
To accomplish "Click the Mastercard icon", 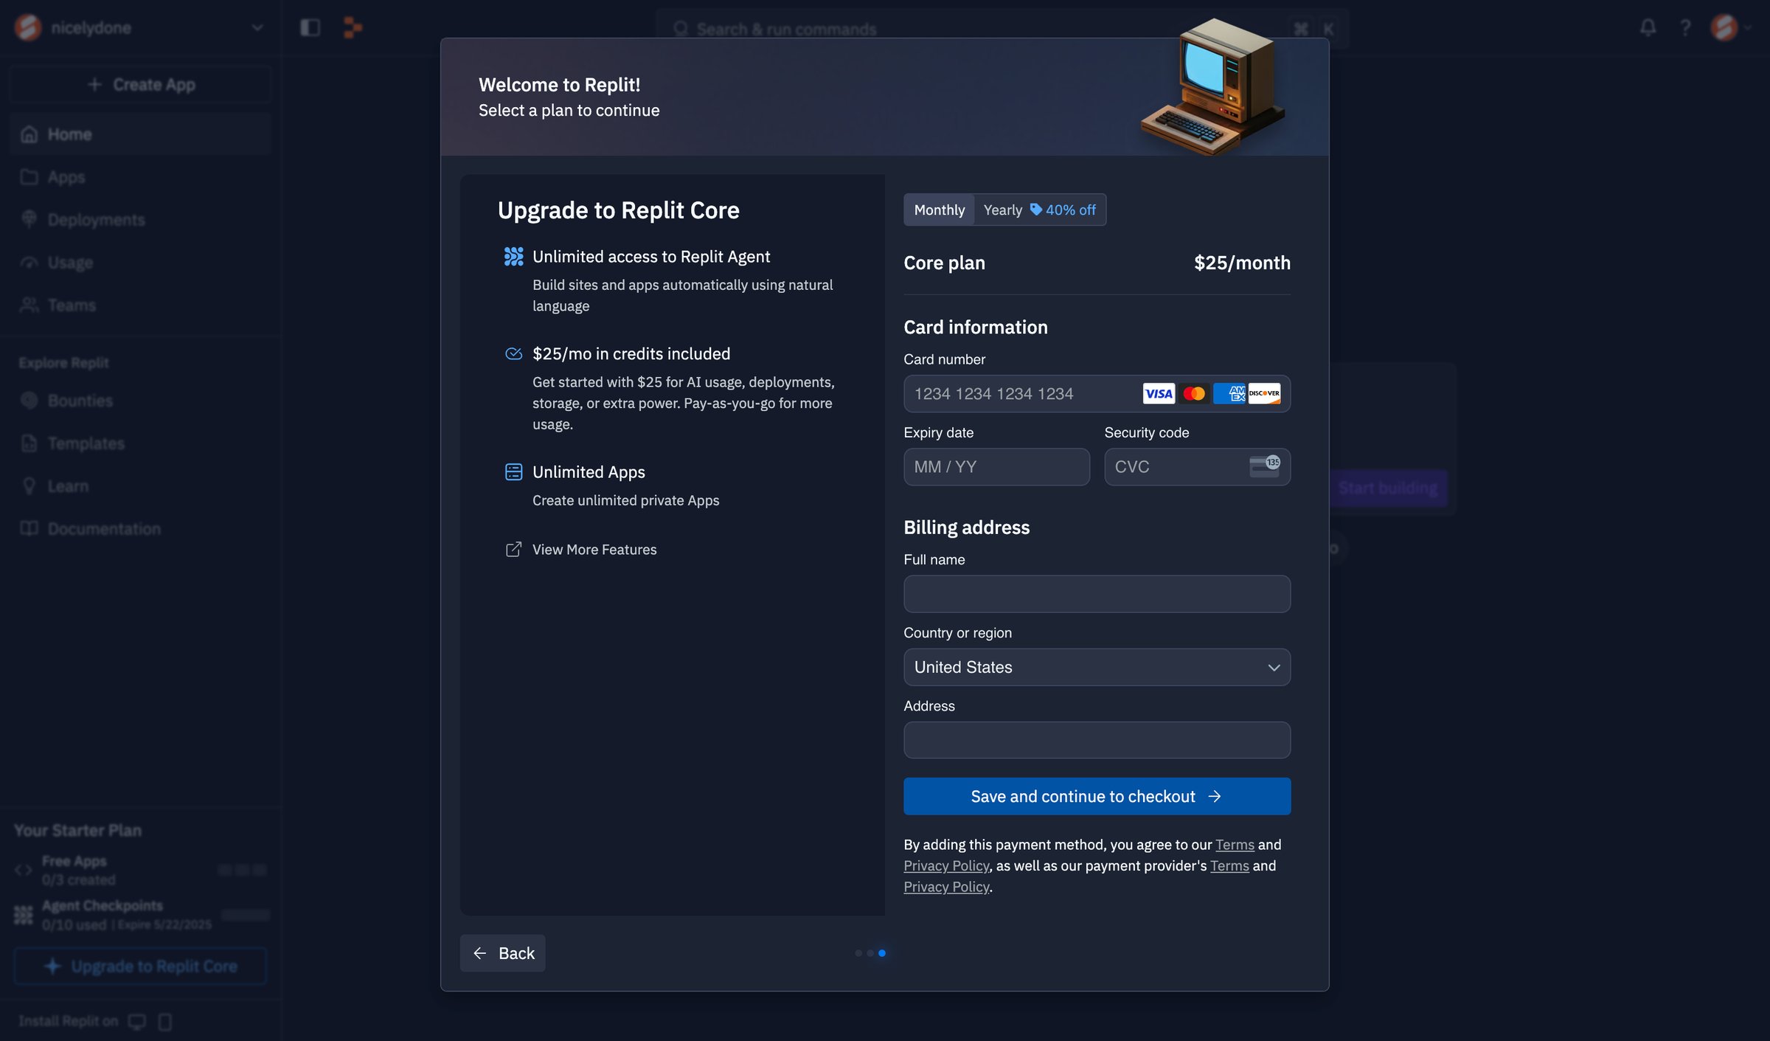I will [x=1193, y=394].
